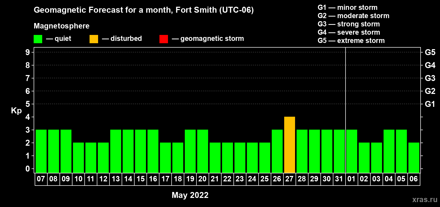Click the orange disturbed legend swatch
Screen dimensions: 440x207
click(x=94, y=39)
